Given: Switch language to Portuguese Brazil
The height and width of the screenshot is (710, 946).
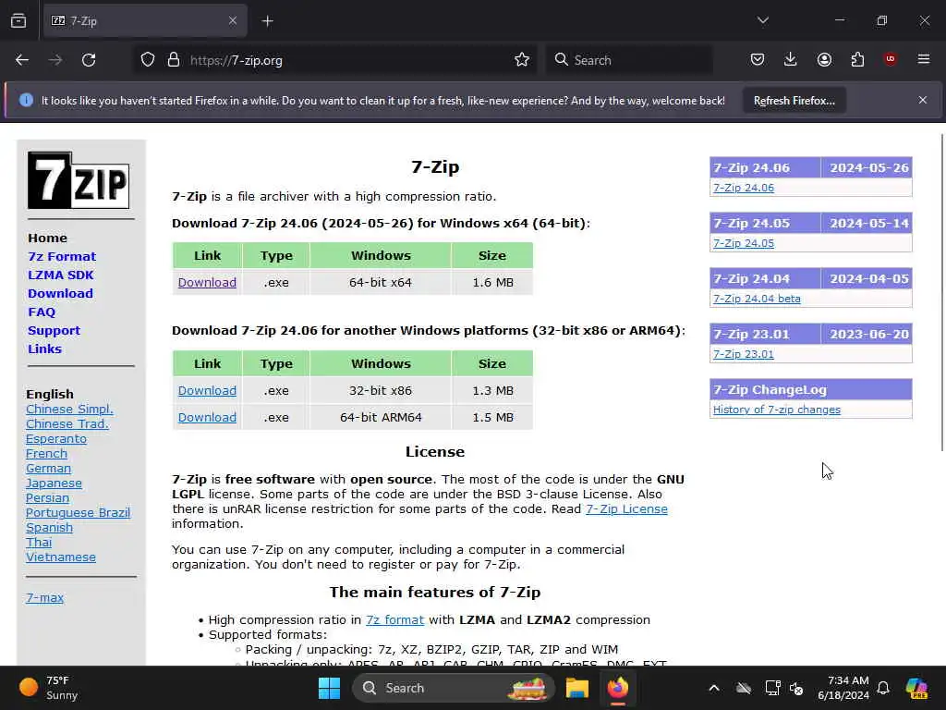Looking at the screenshot, I should click(x=78, y=512).
